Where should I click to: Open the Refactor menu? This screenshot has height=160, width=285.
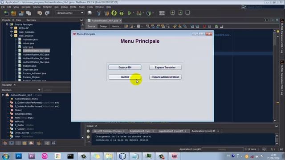click(x=47, y=7)
